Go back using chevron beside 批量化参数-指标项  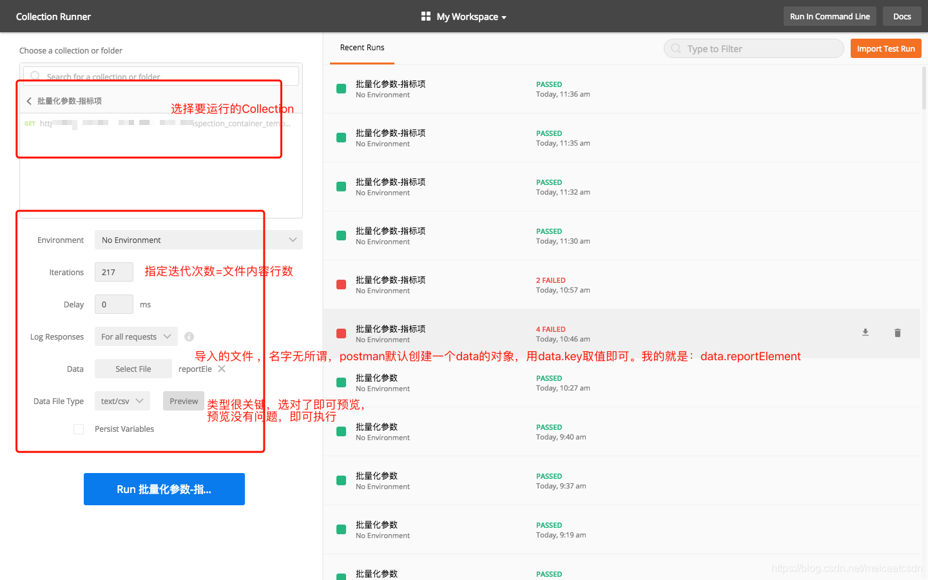point(29,101)
